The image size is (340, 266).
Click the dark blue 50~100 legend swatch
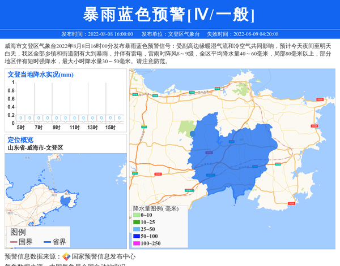(137, 236)
